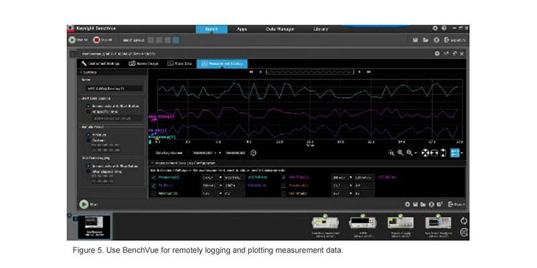The width and height of the screenshot is (537, 268).
Task: Open the gear settings icon in title bar
Action: (x=435, y=28)
